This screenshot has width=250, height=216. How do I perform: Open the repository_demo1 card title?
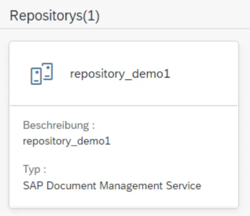(x=120, y=74)
